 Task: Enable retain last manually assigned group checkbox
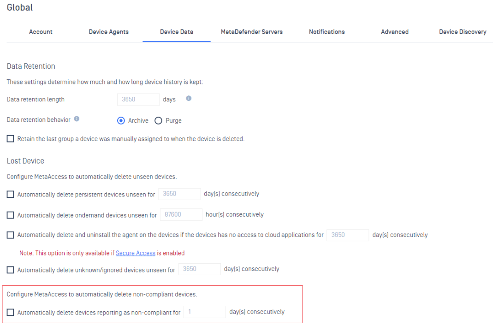pos(10,139)
